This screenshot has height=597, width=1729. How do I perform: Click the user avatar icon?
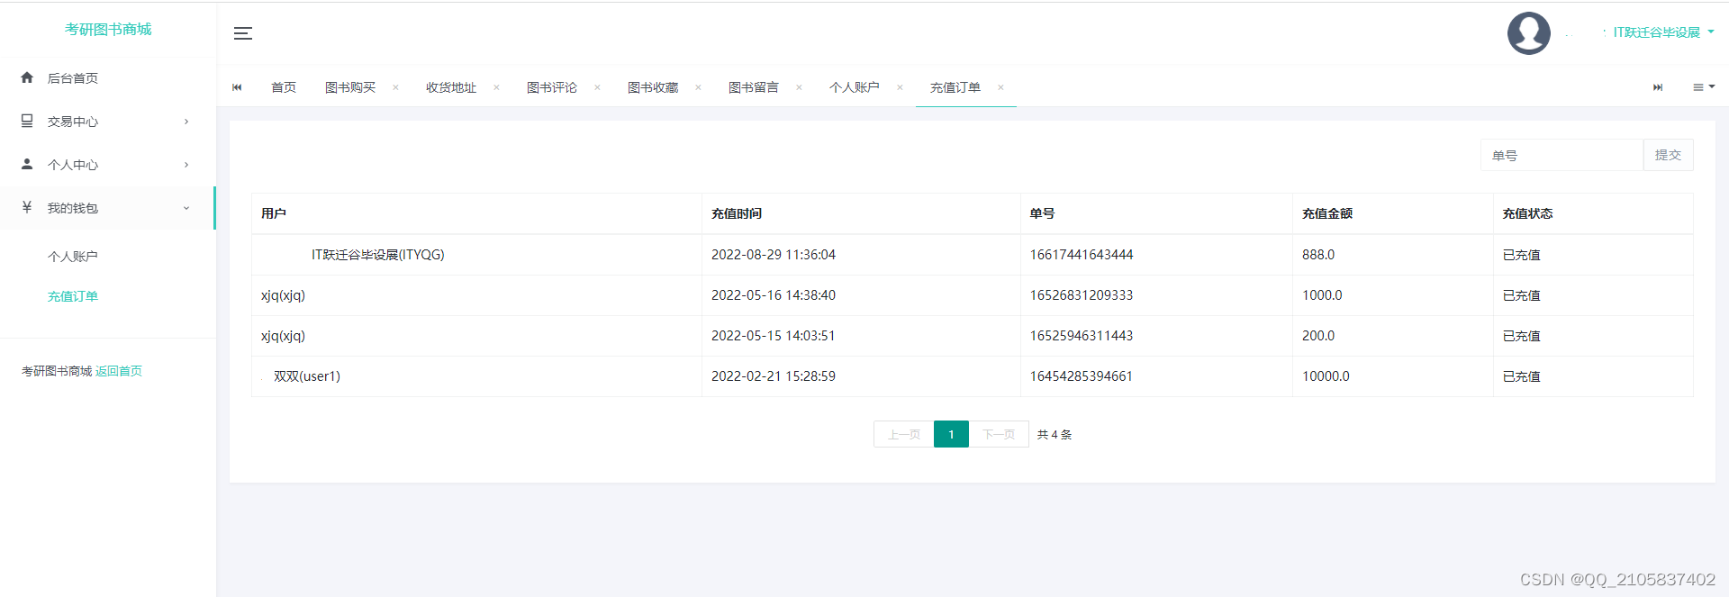coord(1528,33)
